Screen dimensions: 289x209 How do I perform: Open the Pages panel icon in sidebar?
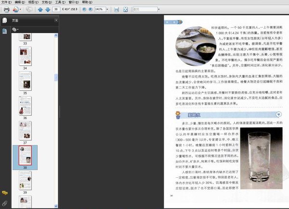(x=4, y=21)
